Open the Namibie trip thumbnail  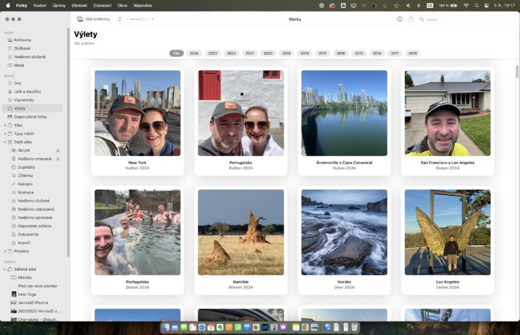(241, 232)
